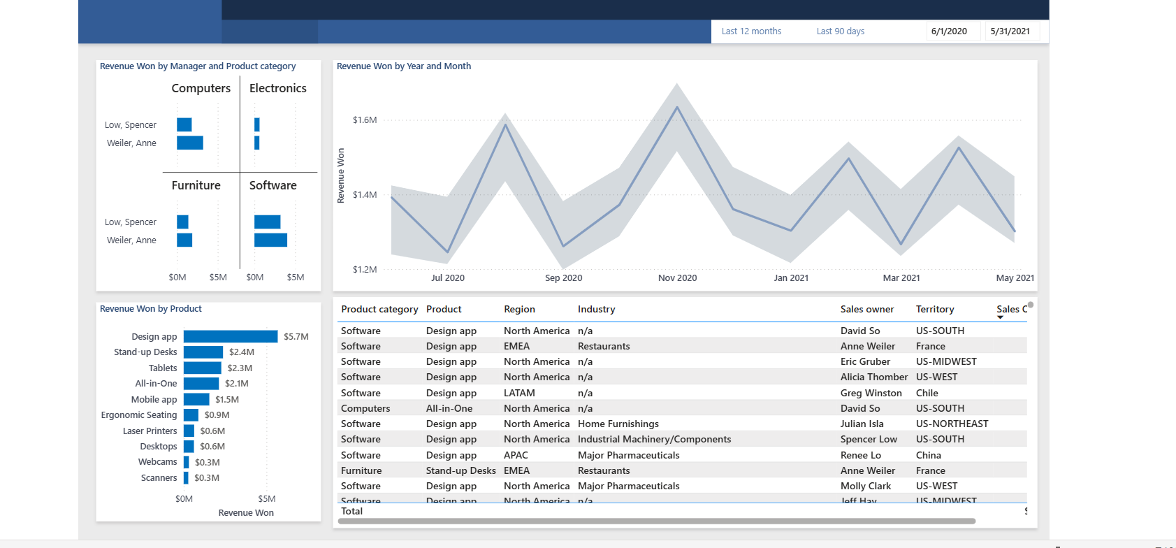The height and width of the screenshot is (548, 1176).
Task: Select the Last 12 months filter
Action: click(751, 31)
